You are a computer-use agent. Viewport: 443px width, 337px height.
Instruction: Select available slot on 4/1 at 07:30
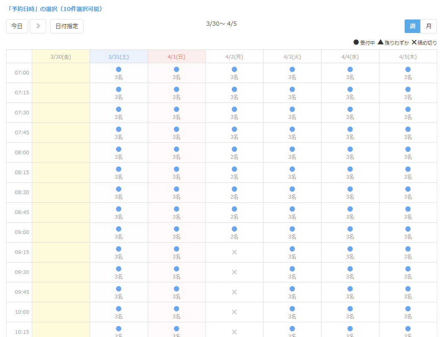point(176,113)
